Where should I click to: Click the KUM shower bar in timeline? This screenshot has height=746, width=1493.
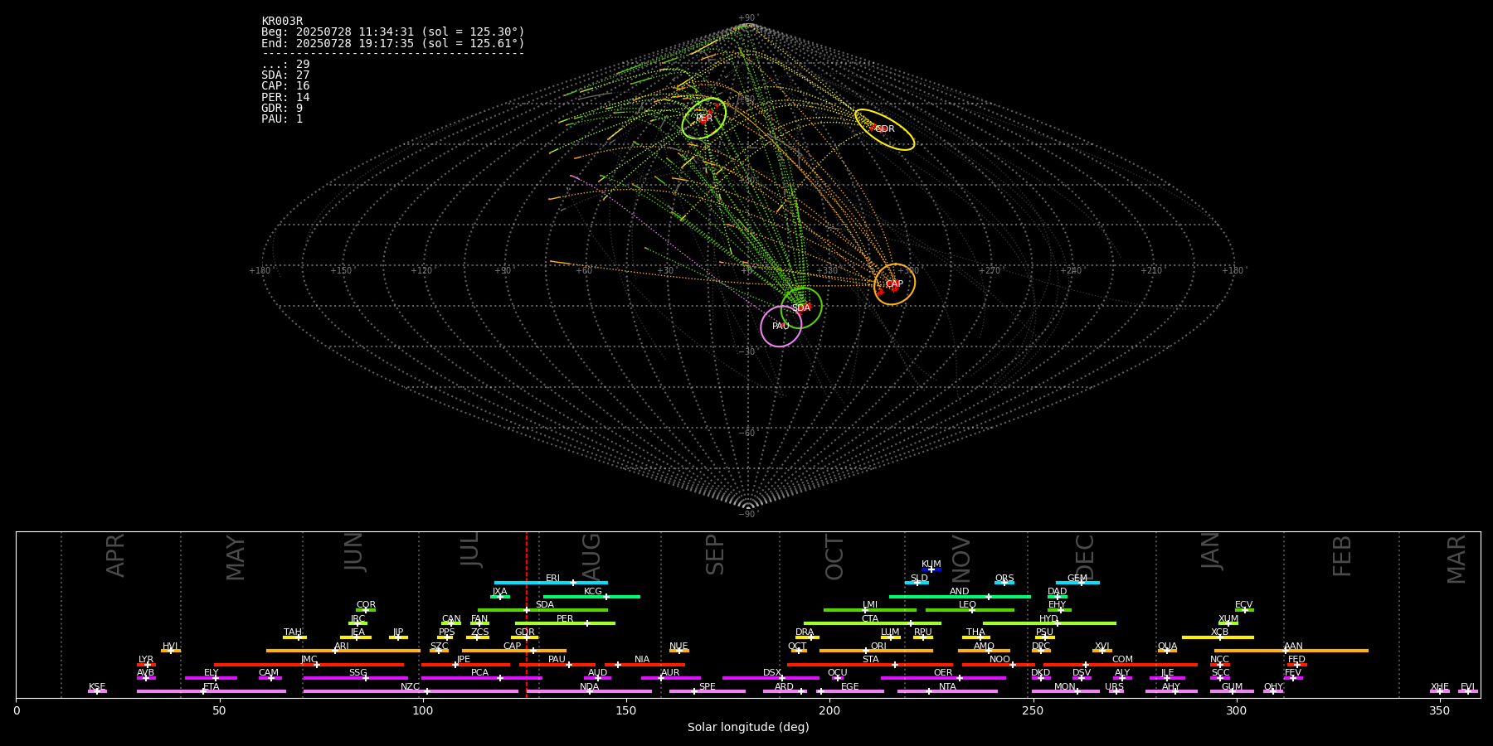[931, 569]
